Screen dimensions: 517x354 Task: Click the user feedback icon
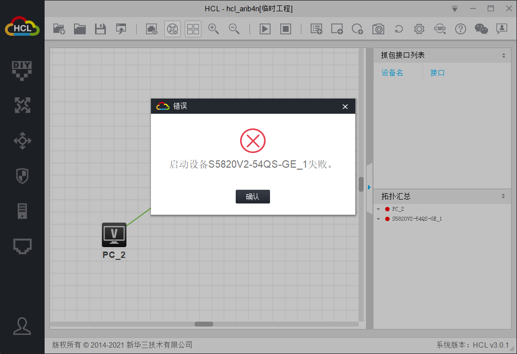click(501, 29)
